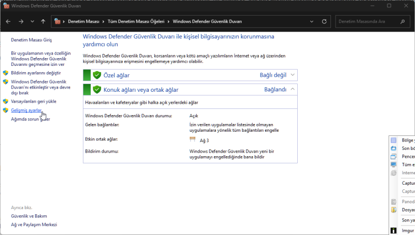The width and height of the screenshot is (415, 235).
Task: Click shield icon beside 'Gelişmiş ayarlar'
Action: click(x=6, y=110)
